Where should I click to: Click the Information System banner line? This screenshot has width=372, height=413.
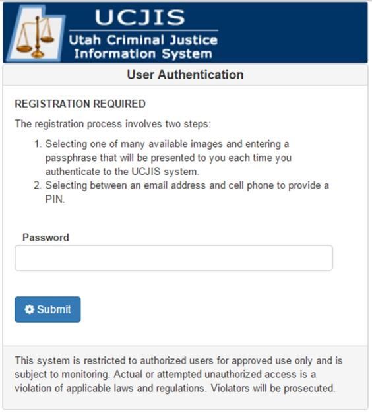pos(143,53)
